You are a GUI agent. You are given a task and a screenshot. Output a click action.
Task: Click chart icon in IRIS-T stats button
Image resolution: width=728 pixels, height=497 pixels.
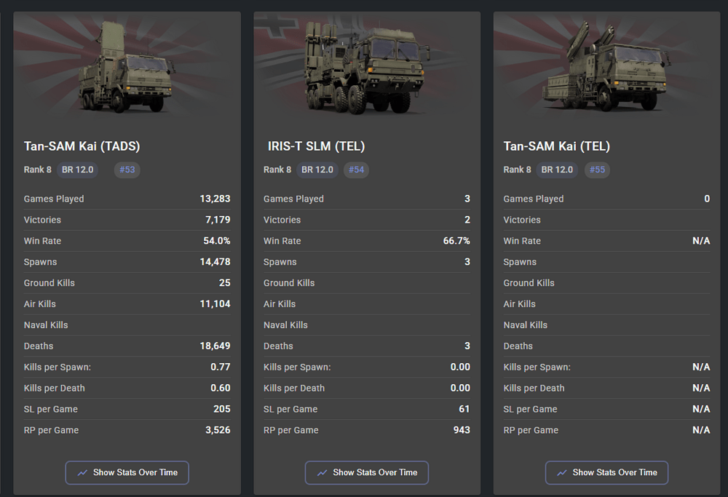(x=322, y=472)
